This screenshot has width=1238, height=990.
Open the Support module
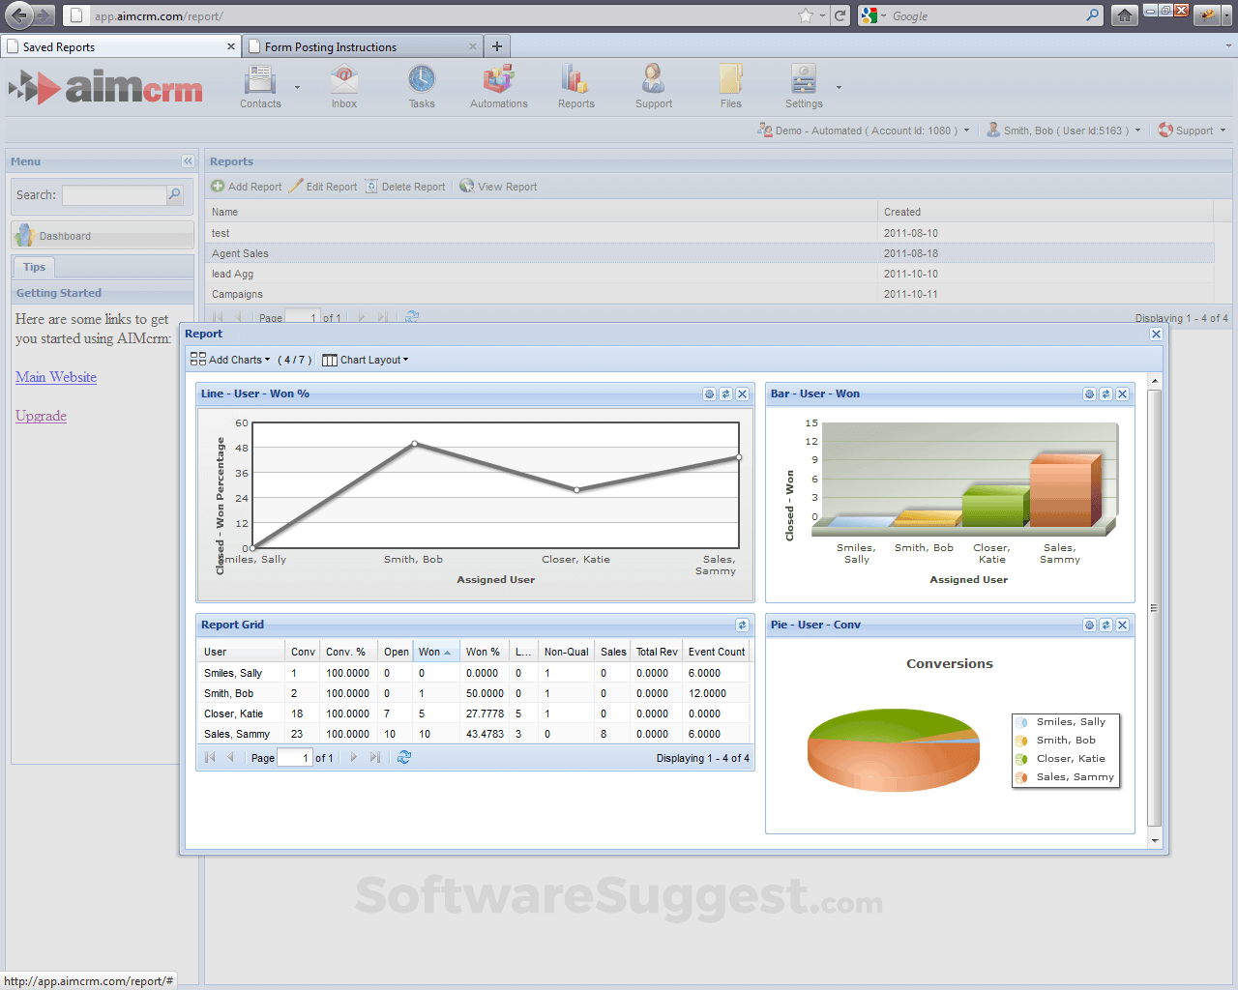pos(653,85)
